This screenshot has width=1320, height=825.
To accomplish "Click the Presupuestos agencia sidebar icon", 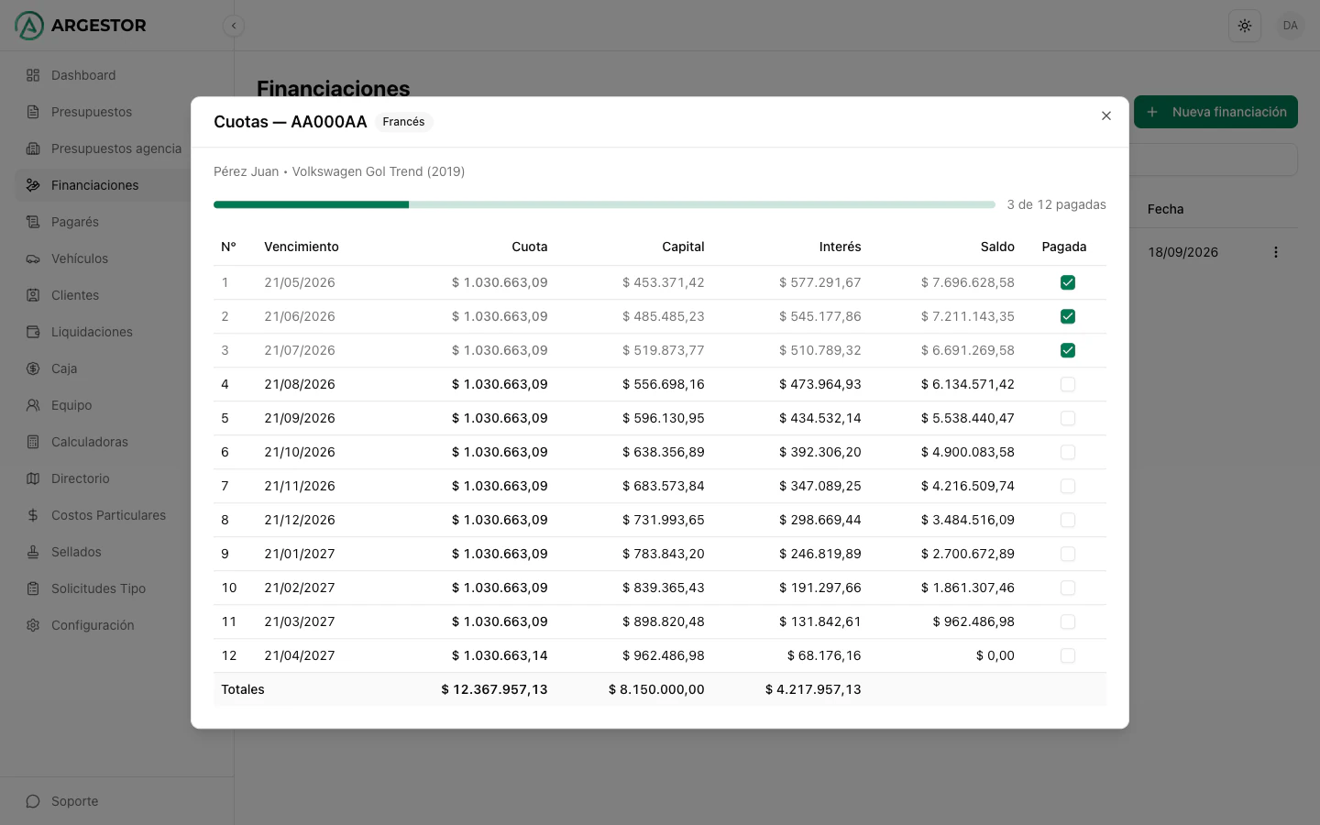I will coord(33,148).
